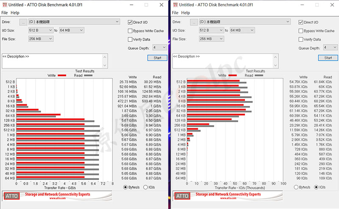The height and width of the screenshot is (209, 339).
Task: Click 26.73 MB/s write value
Action: click(128, 82)
